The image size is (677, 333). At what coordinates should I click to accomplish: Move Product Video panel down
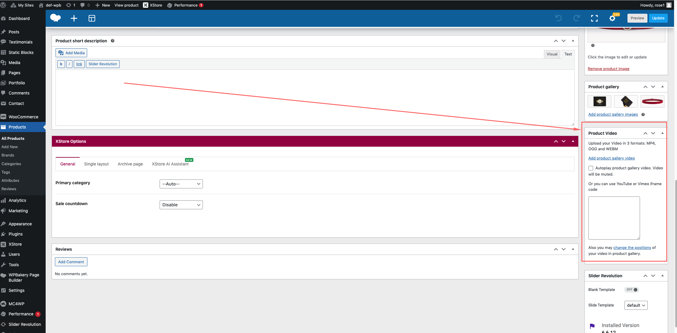click(653, 133)
